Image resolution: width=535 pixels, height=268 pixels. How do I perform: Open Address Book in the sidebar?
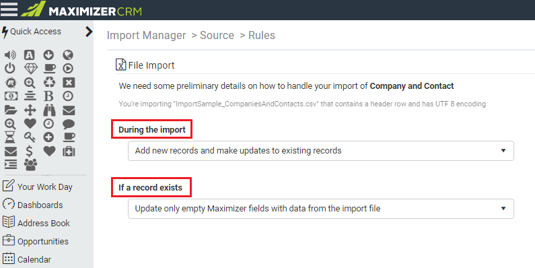point(36,223)
